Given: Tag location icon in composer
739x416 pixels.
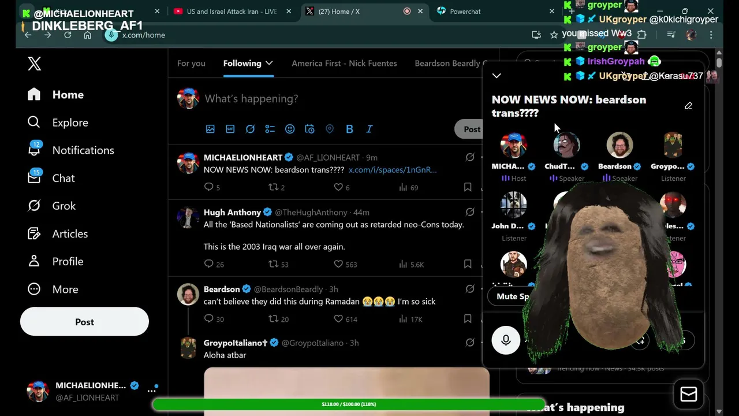Looking at the screenshot, I should 330,129.
